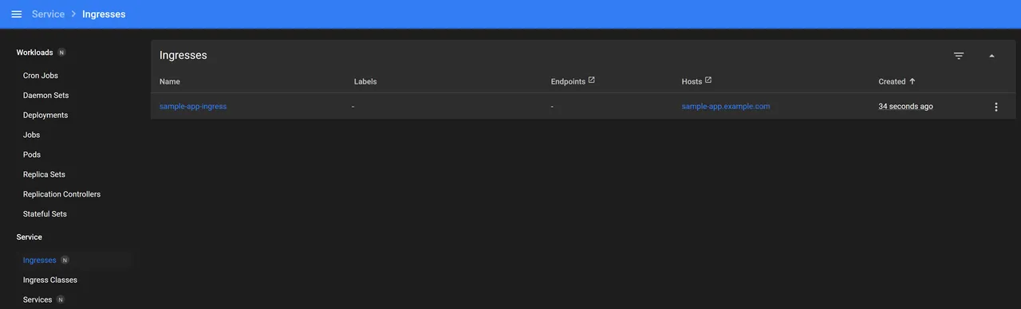Click the Labels column header
1021x309 pixels.
(365, 81)
